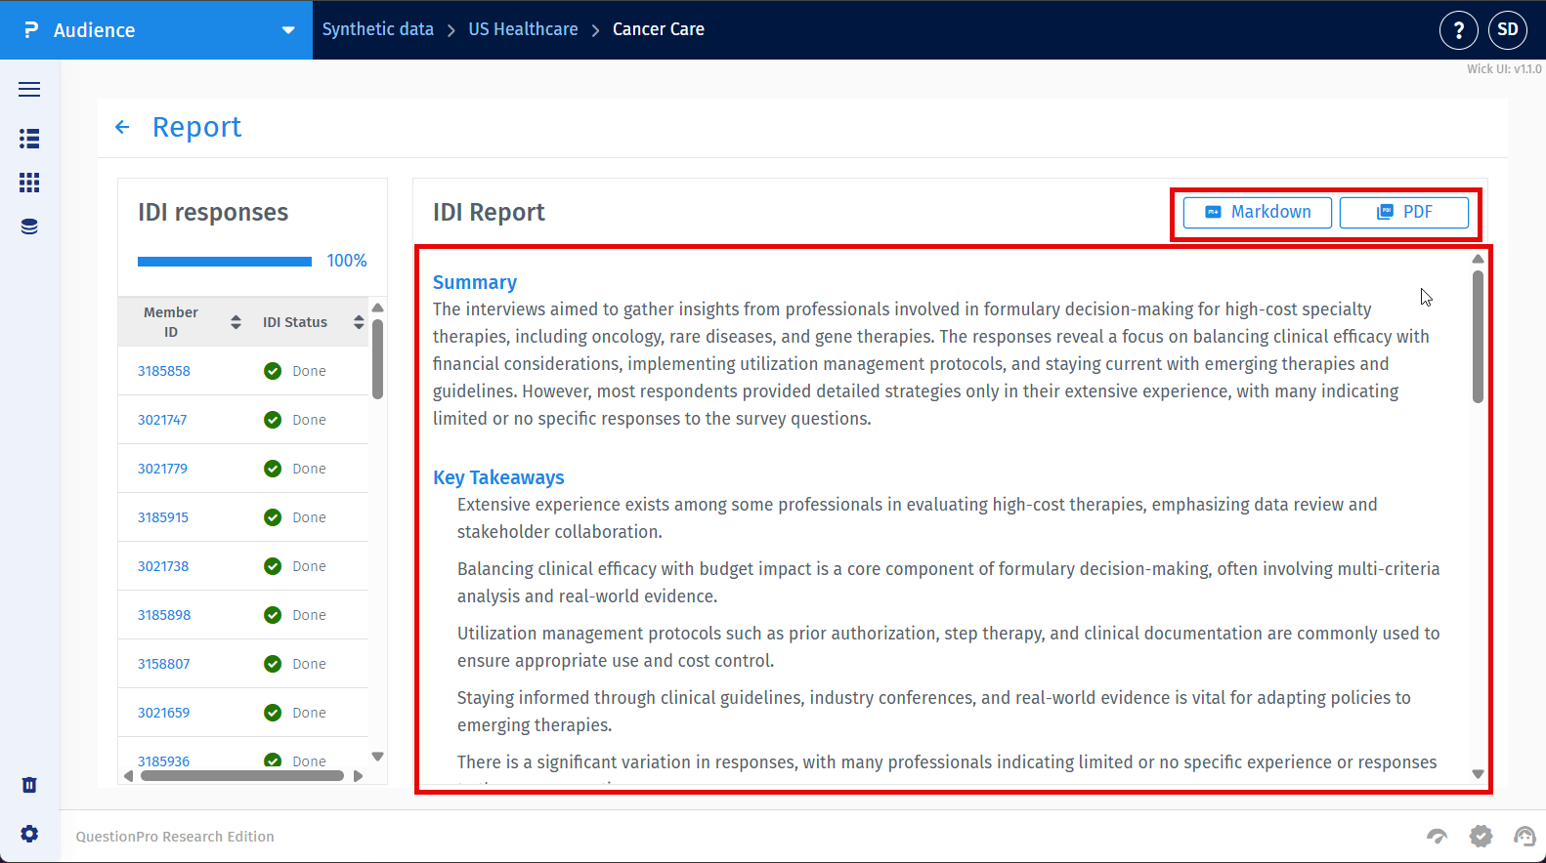This screenshot has width=1546, height=863.
Task: Click the IDI report scroll down arrow
Action: click(x=1478, y=774)
